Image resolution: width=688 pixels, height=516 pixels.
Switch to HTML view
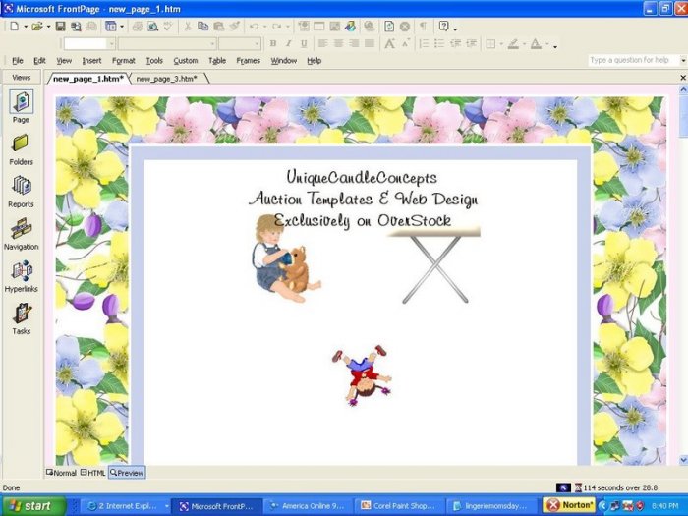pos(92,473)
